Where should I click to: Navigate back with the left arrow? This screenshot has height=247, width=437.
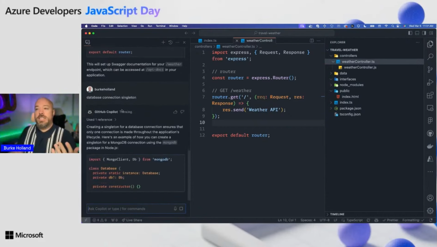click(186, 33)
